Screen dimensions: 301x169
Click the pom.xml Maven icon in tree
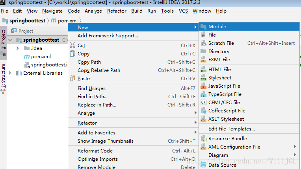pyautogui.click(x=27, y=57)
